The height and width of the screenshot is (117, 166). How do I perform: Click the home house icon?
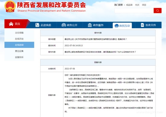pos(11,24)
